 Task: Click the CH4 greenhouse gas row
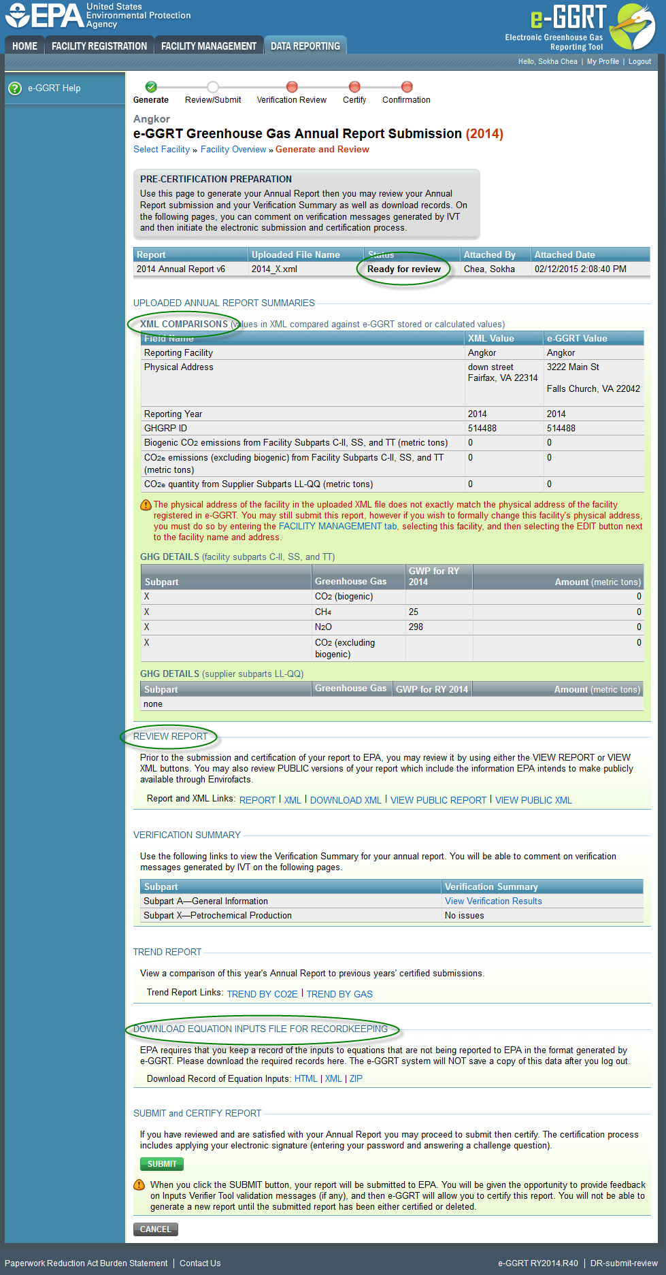click(392, 612)
